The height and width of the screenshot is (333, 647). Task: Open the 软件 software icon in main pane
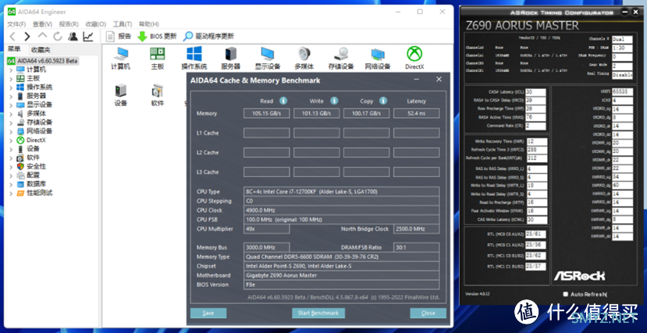pos(157,95)
